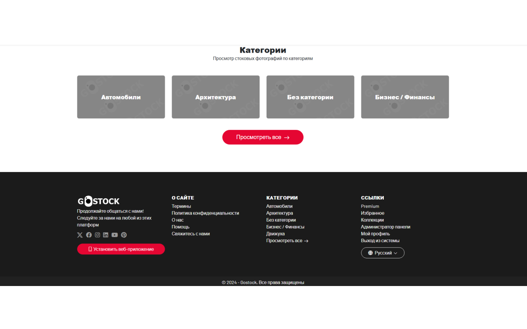Viewport: 527px width, 329px height.
Task: Click the LinkedIn icon in footer
Action: [x=106, y=235]
